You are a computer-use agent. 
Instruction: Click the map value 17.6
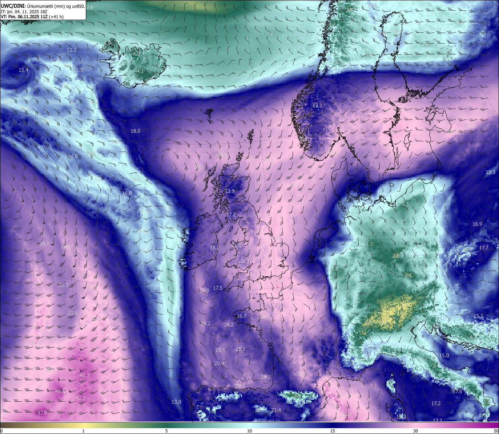[x=457, y=392]
